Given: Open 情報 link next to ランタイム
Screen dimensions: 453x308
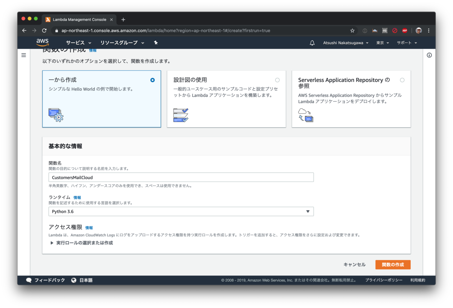Looking at the screenshot, I should pyautogui.click(x=77, y=197).
